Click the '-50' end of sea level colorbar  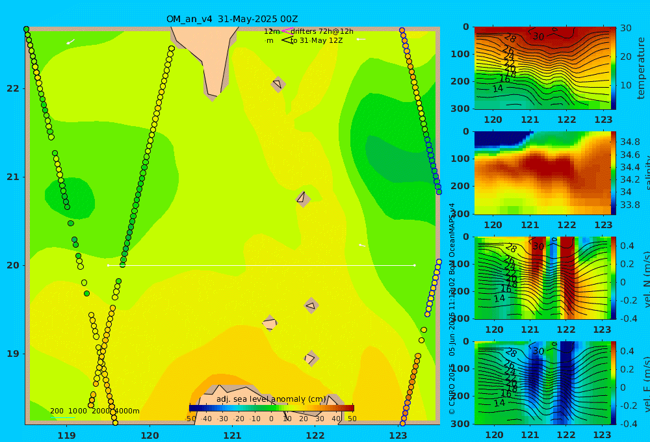point(190,419)
